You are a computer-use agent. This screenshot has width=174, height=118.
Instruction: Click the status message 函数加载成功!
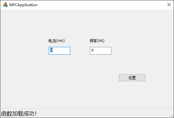pos(19,114)
